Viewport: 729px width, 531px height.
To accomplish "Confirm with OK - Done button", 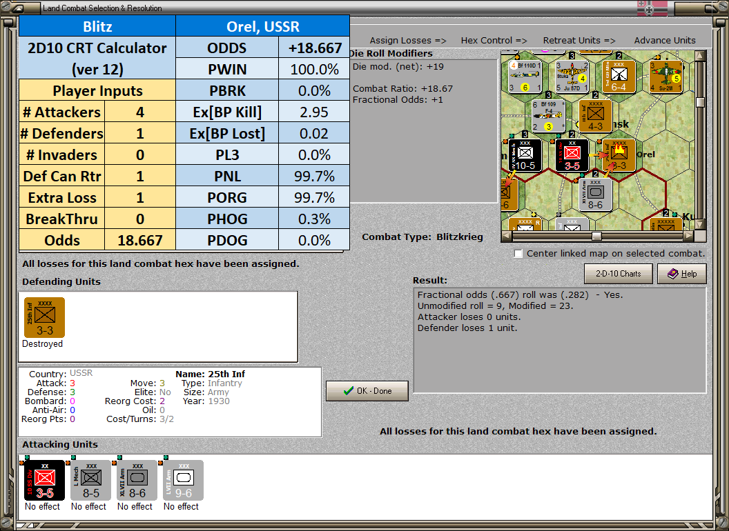I will pyautogui.click(x=367, y=391).
